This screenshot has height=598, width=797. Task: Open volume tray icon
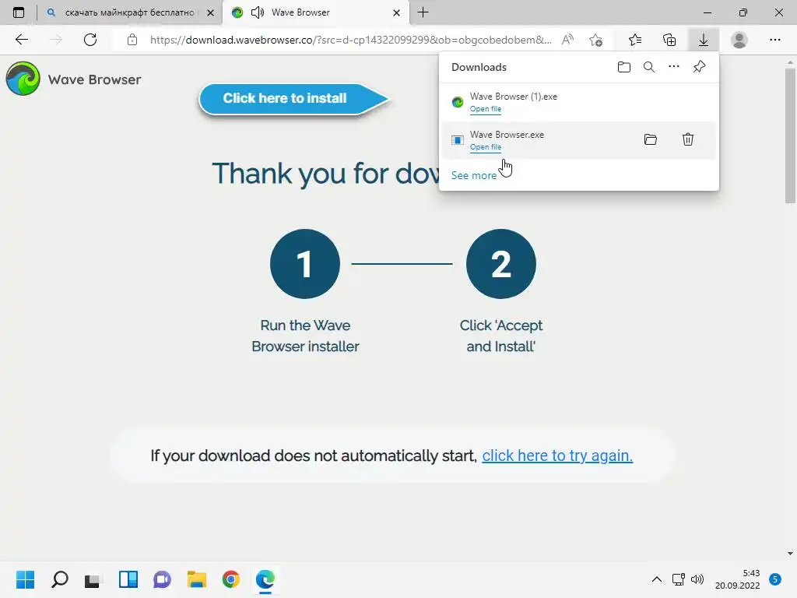click(x=697, y=579)
